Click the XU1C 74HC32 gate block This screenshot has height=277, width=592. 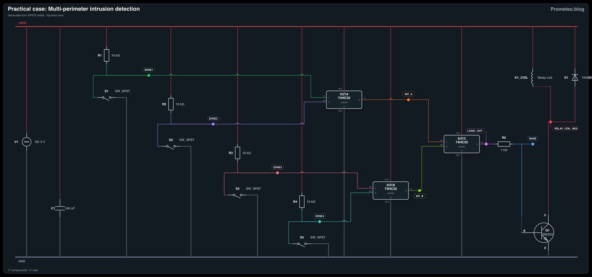click(x=462, y=144)
